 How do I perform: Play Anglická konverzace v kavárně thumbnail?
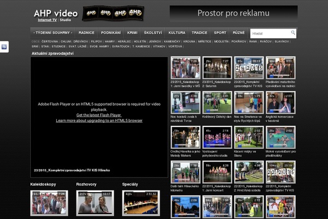tap(280, 102)
